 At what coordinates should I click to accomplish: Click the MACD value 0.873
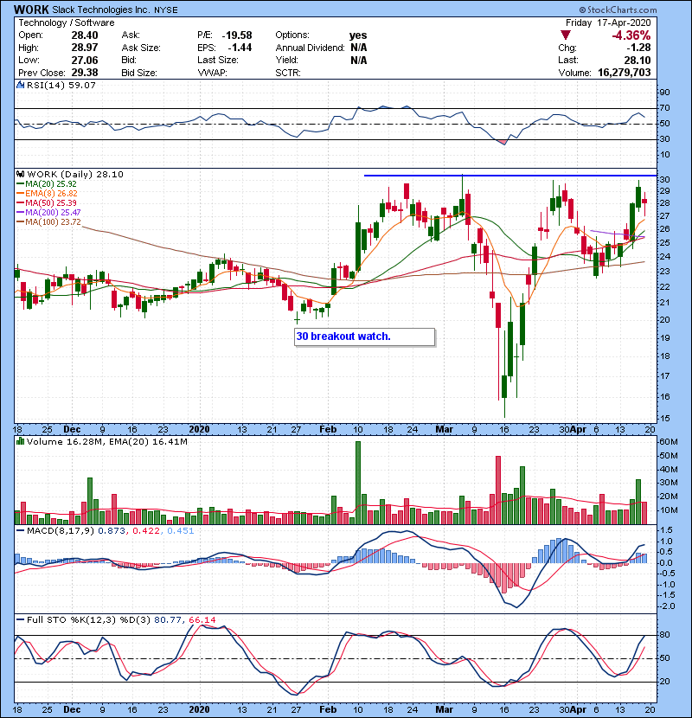112,531
